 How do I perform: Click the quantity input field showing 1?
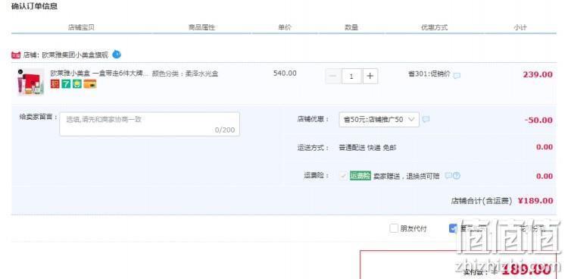351,76
